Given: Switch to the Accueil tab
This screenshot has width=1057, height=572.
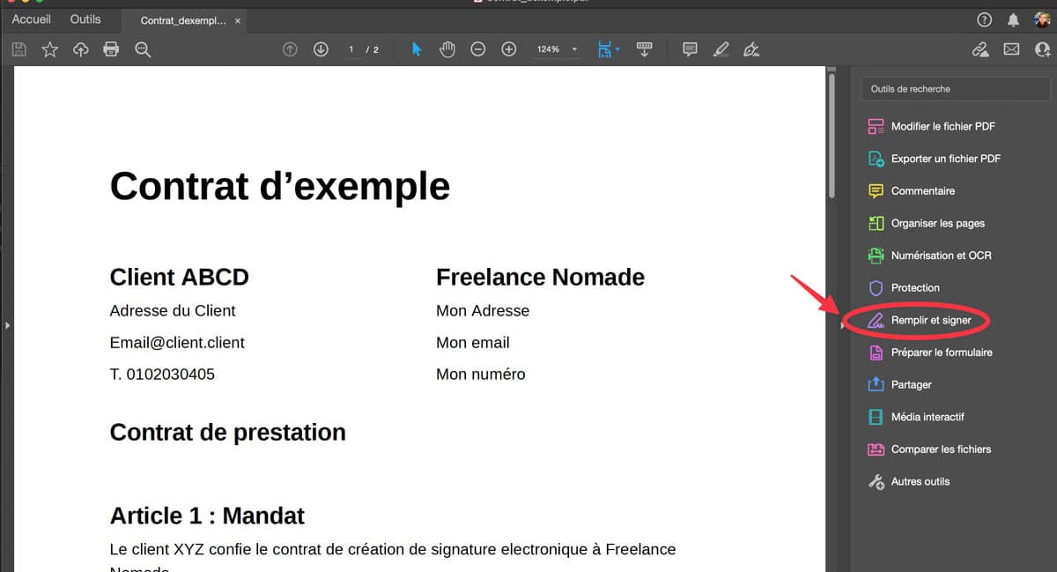Looking at the screenshot, I should pyautogui.click(x=31, y=19).
